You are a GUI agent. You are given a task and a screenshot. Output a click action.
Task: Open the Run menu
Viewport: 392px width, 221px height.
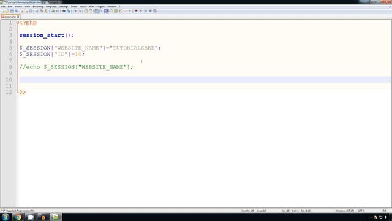(91, 7)
